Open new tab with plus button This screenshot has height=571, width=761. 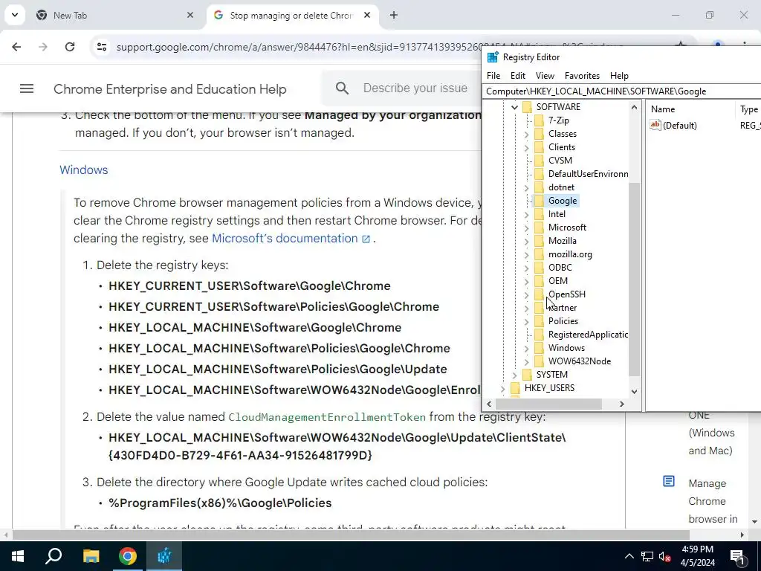[x=394, y=15]
